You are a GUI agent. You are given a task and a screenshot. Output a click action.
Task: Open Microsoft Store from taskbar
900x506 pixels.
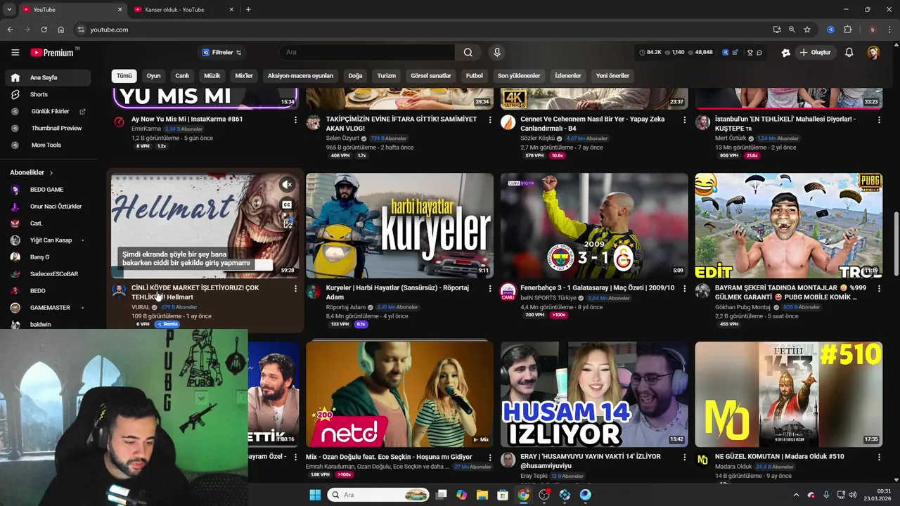coord(503,495)
